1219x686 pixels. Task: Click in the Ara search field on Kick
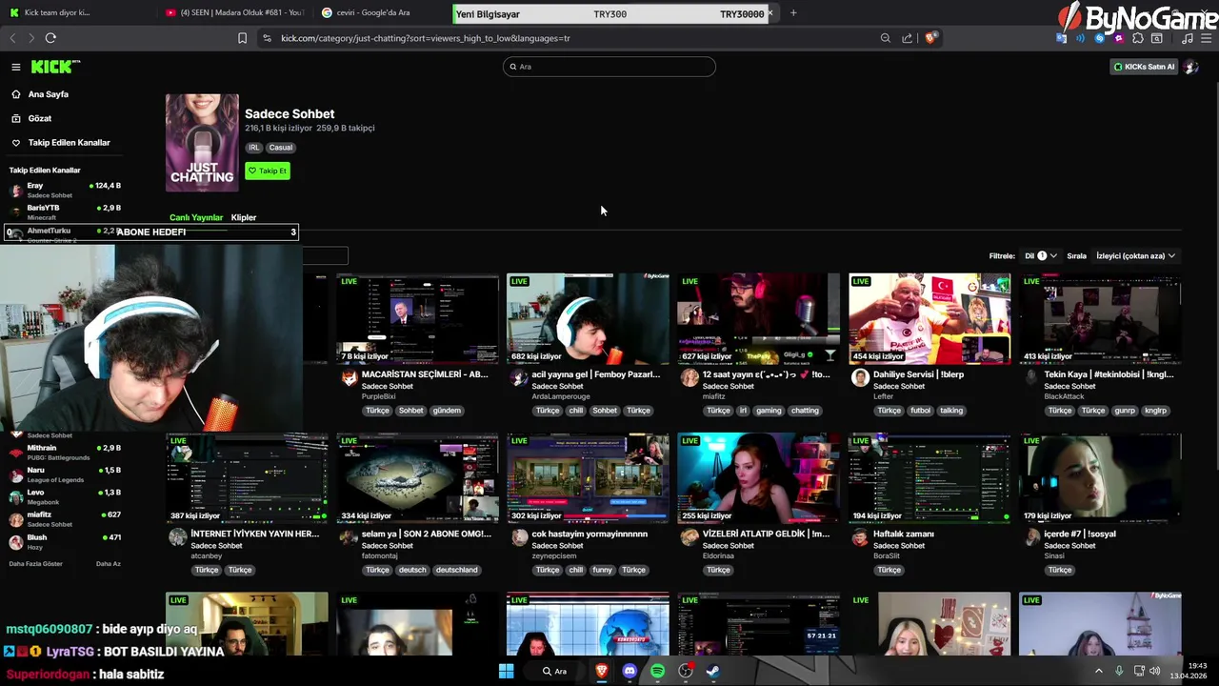coord(609,67)
